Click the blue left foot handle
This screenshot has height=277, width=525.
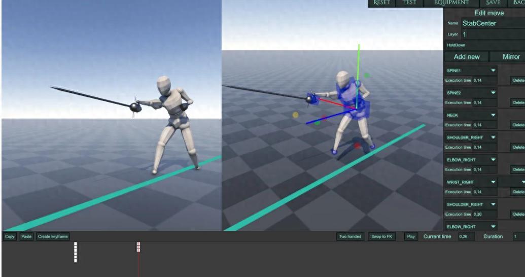pos(333,151)
